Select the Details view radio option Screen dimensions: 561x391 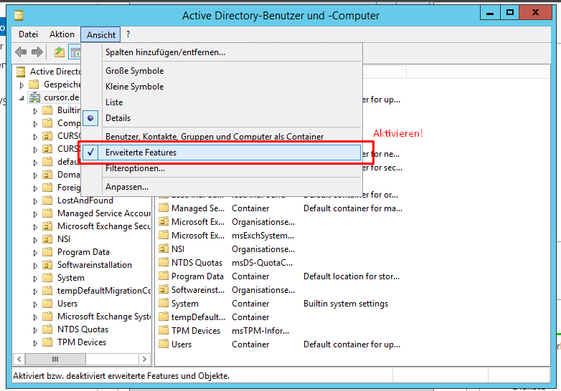(x=118, y=118)
